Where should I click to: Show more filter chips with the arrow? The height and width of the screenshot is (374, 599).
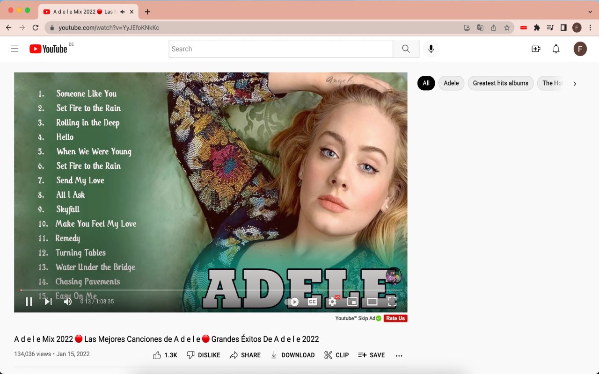pos(575,84)
